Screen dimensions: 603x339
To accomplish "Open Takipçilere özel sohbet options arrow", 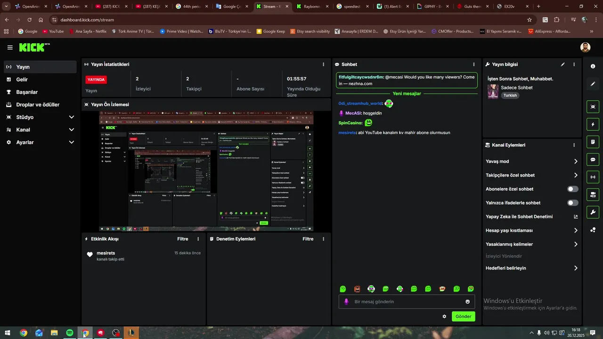I will [575, 175].
